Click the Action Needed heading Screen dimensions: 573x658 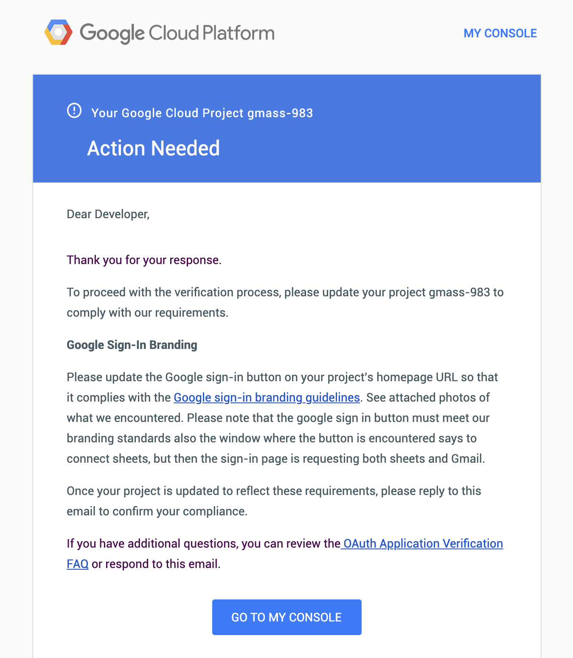[153, 148]
